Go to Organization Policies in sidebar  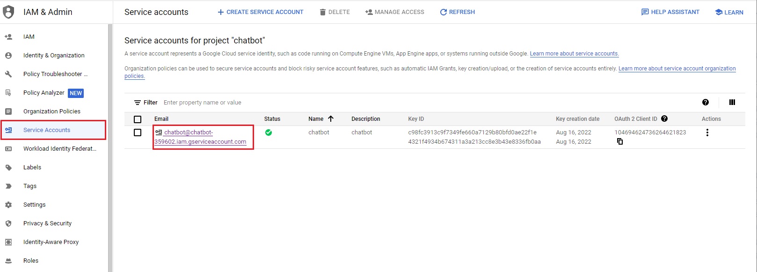[51, 112]
